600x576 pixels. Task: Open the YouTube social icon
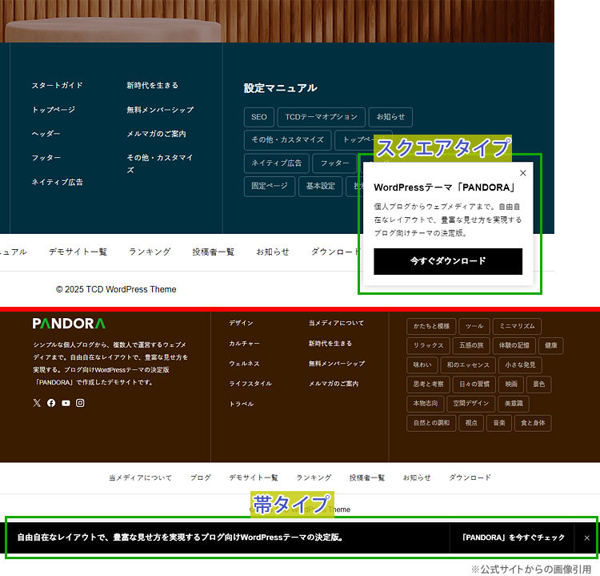pyautogui.click(x=66, y=403)
